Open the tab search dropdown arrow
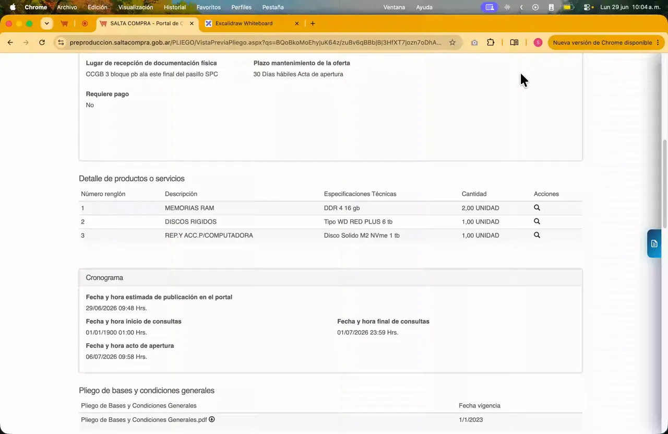This screenshot has width=668, height=434. click(47, 24)
